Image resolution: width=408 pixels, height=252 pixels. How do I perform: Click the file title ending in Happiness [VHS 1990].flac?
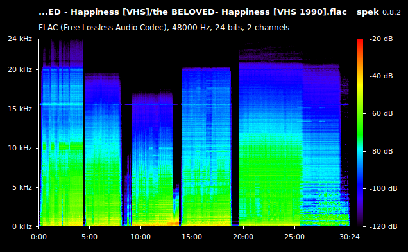coord(192,12)
